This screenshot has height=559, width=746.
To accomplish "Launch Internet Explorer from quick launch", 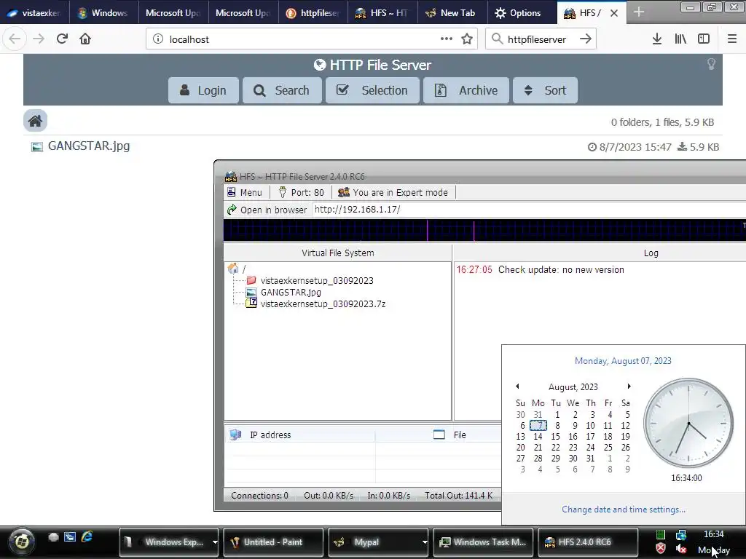I will tap(87, 536).
